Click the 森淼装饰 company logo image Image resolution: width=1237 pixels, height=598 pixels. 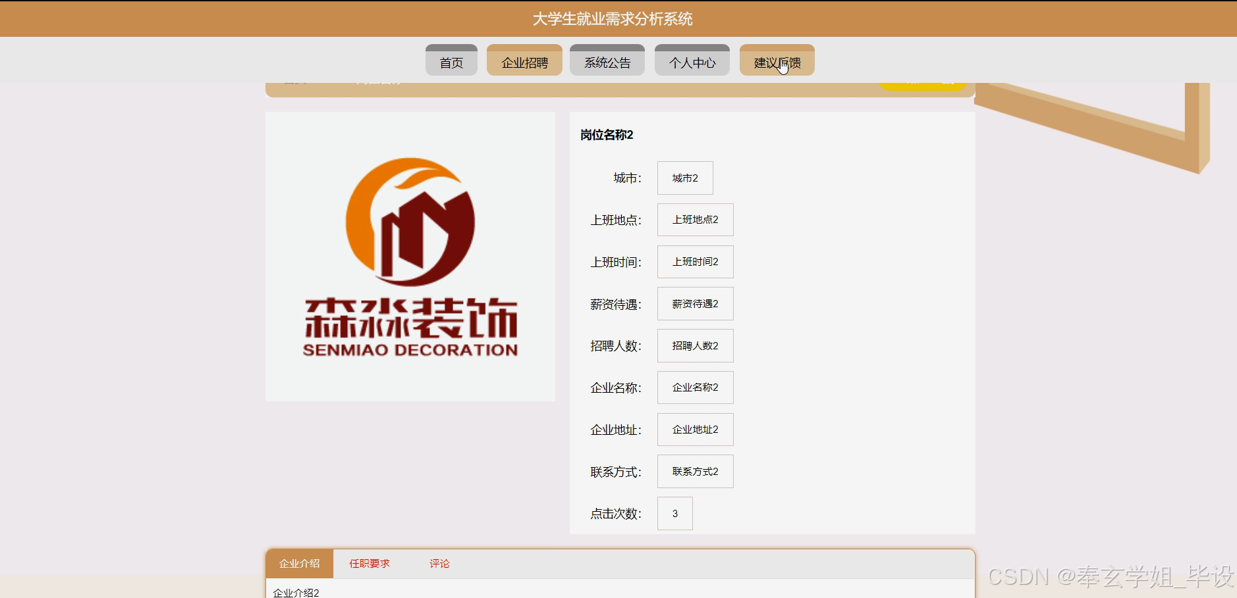(x=410, y=257)
